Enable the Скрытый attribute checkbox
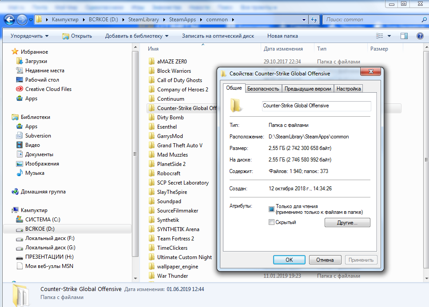 coord(272,222)
